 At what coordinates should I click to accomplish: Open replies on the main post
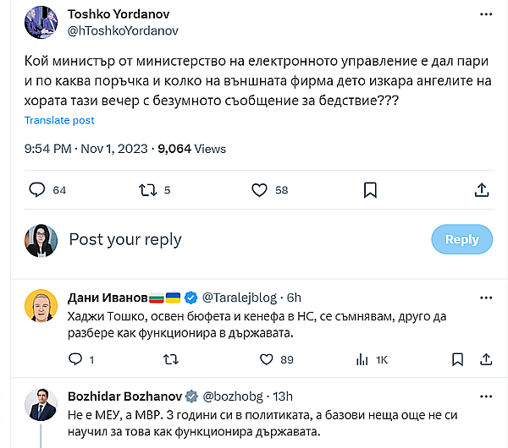click(37, 190)
